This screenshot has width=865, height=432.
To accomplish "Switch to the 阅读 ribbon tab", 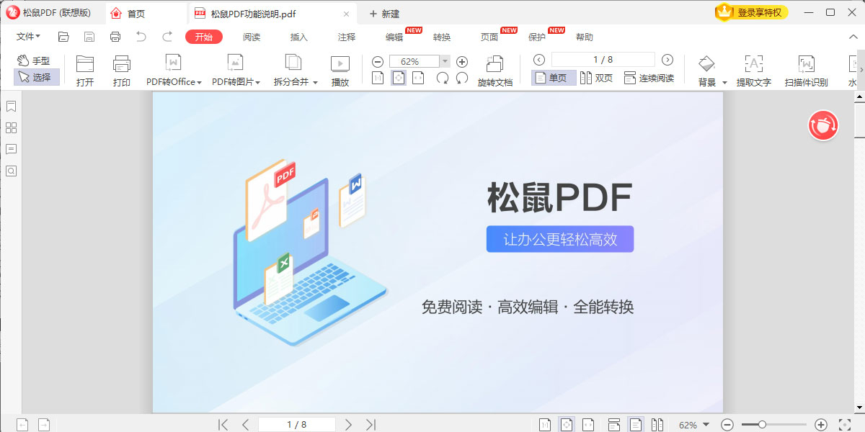I will [x=252, y=37].
